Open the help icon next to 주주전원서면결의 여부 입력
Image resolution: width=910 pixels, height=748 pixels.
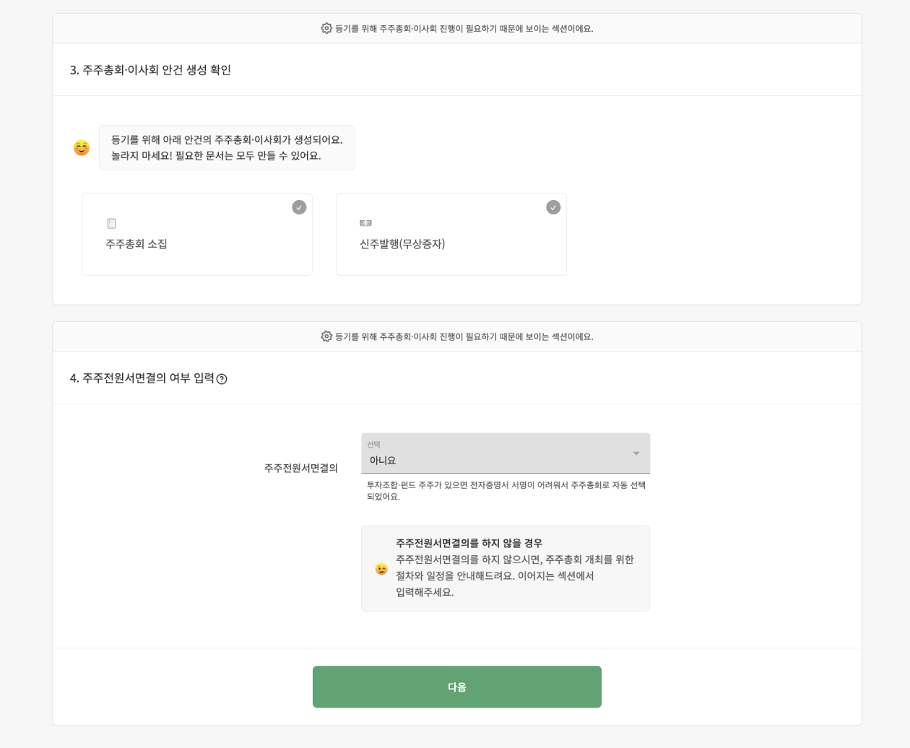click(x=222, y=379)
